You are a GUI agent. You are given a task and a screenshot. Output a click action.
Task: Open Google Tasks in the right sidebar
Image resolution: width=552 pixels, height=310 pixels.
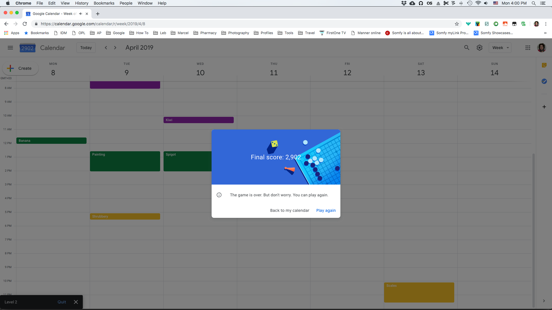coord(544,81)
